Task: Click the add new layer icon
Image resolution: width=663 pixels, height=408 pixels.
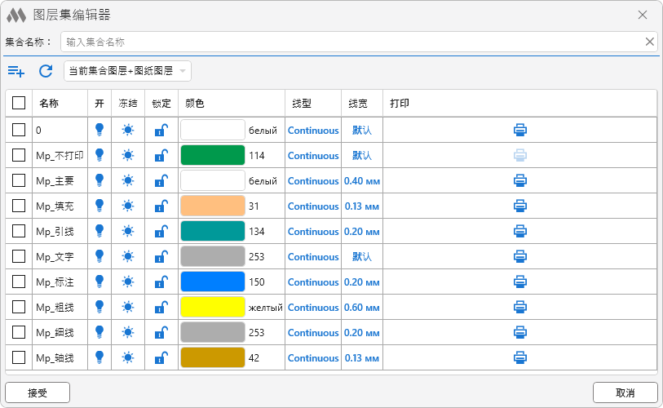Action: (x=16, y=71)
